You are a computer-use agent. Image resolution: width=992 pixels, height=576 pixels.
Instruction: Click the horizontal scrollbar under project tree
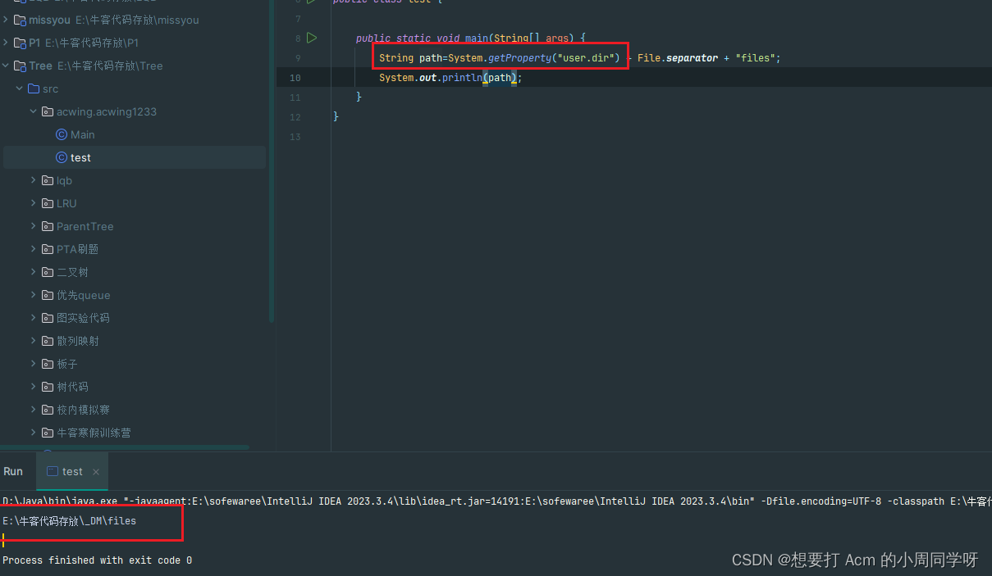123,447
